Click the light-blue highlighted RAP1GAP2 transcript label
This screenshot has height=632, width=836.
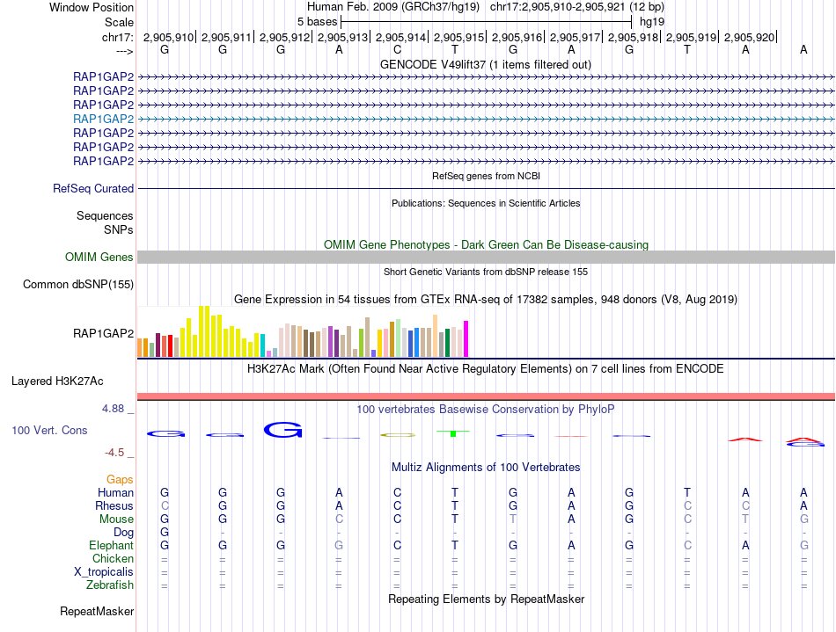click(104, 119)
